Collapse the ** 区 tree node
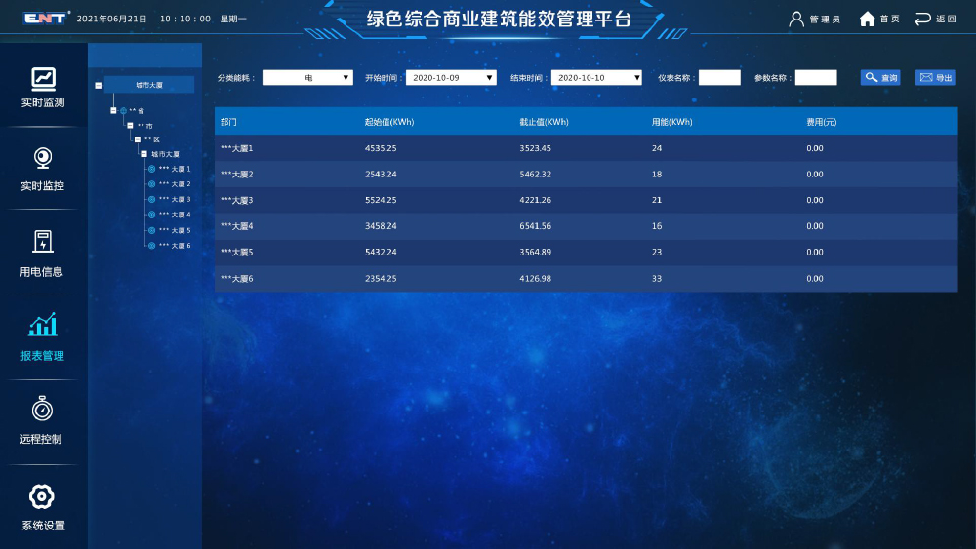Screen dimensions: 976x549 137,139
